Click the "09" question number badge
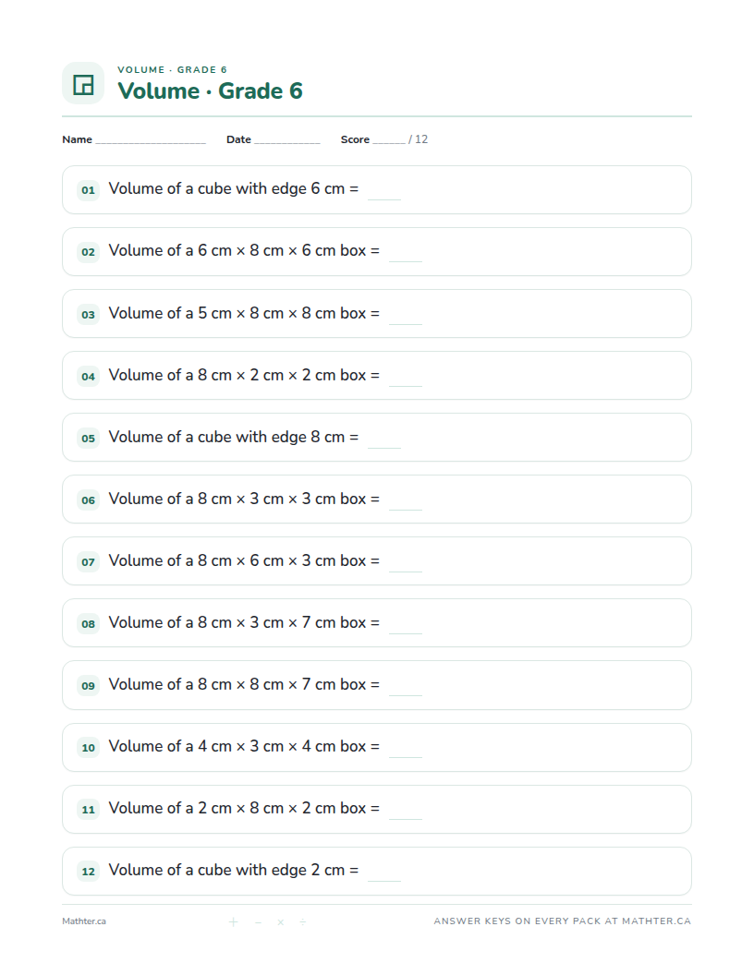754x975 pixels. (89, 686)
